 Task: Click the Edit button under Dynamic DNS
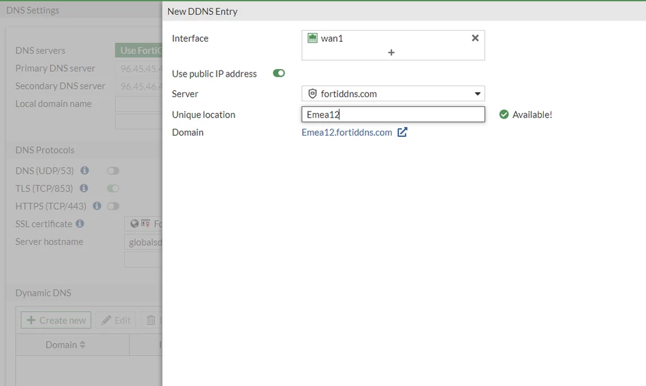click(x=116, y=320)
